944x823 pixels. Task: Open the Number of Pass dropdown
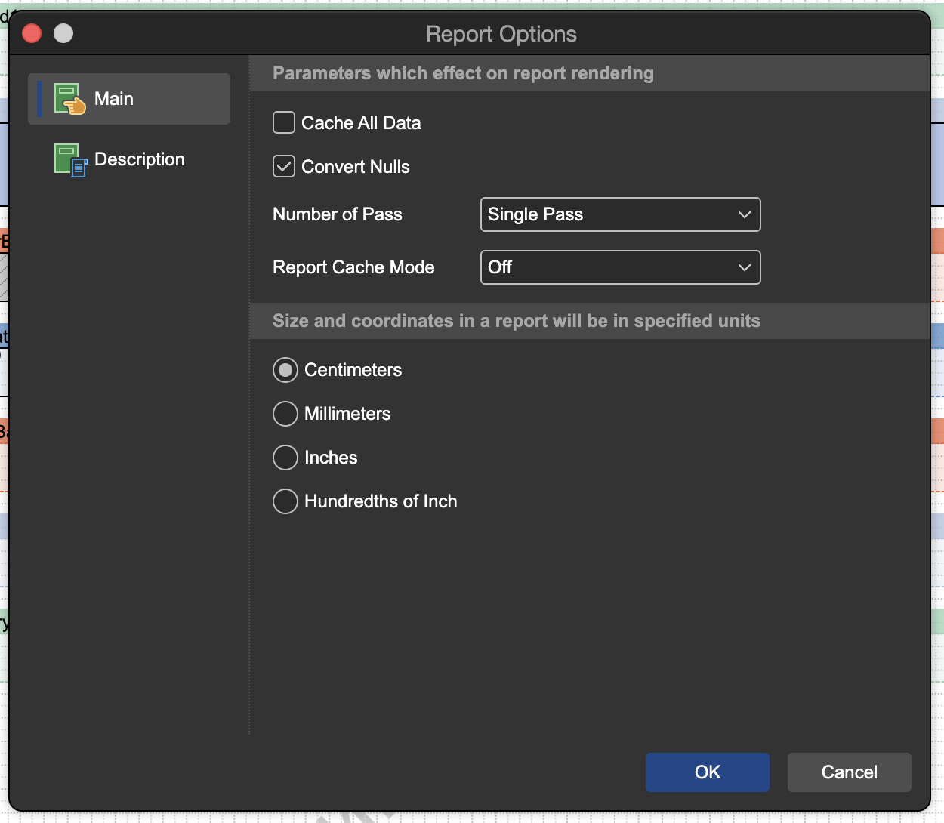(621, 214)
